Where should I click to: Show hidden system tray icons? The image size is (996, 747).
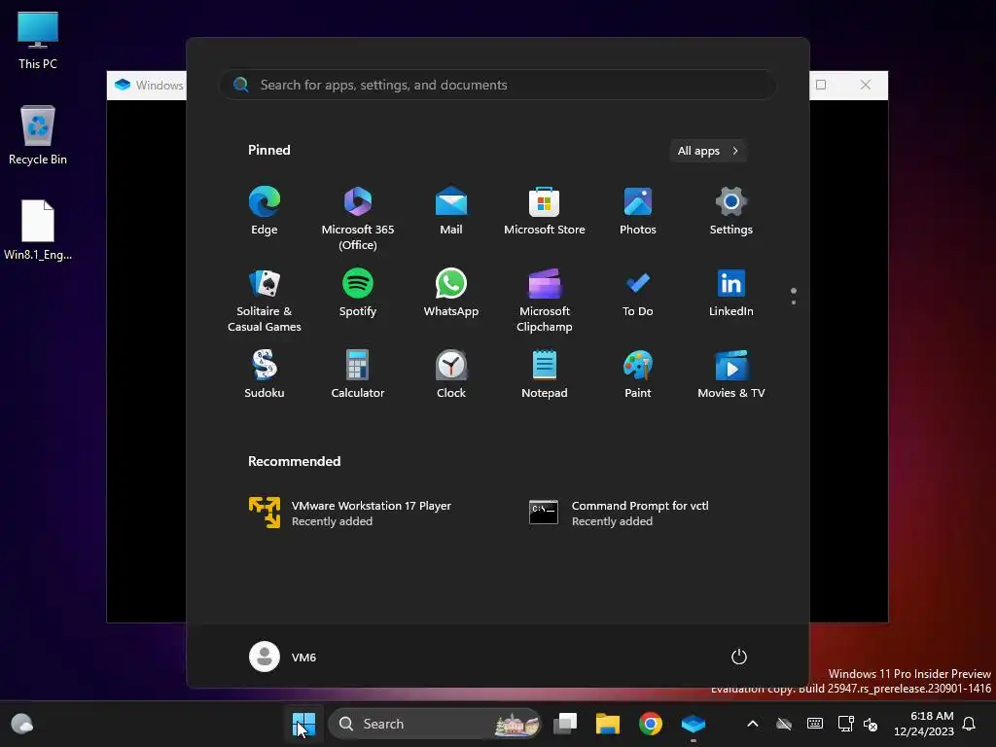click(x=753, y=724)
